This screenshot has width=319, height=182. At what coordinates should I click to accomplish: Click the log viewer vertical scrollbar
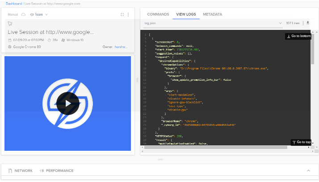coord(312,49)
